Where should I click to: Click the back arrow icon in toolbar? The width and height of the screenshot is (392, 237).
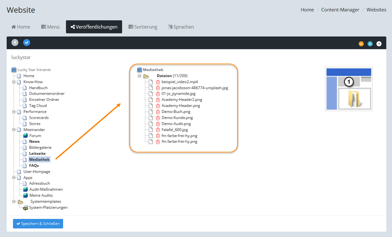[15, 43]
